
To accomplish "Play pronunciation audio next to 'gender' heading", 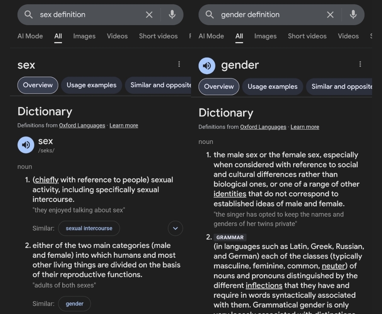I will 207,66.
